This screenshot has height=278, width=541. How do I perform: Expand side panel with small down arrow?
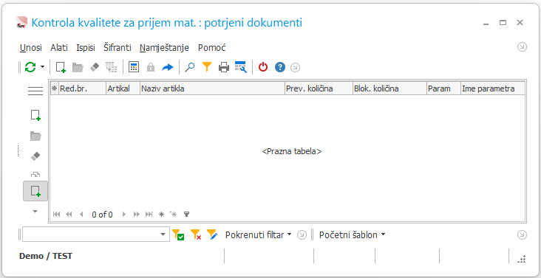click(x=35, y=211)
